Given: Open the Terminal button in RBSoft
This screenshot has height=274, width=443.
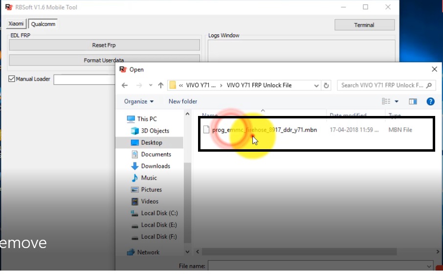Looking at the screenshot, I should tap(364, 25).
